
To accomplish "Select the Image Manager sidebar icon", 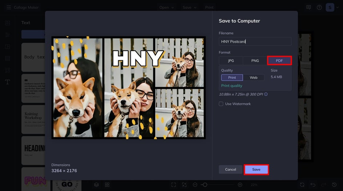I will [8, 23].
